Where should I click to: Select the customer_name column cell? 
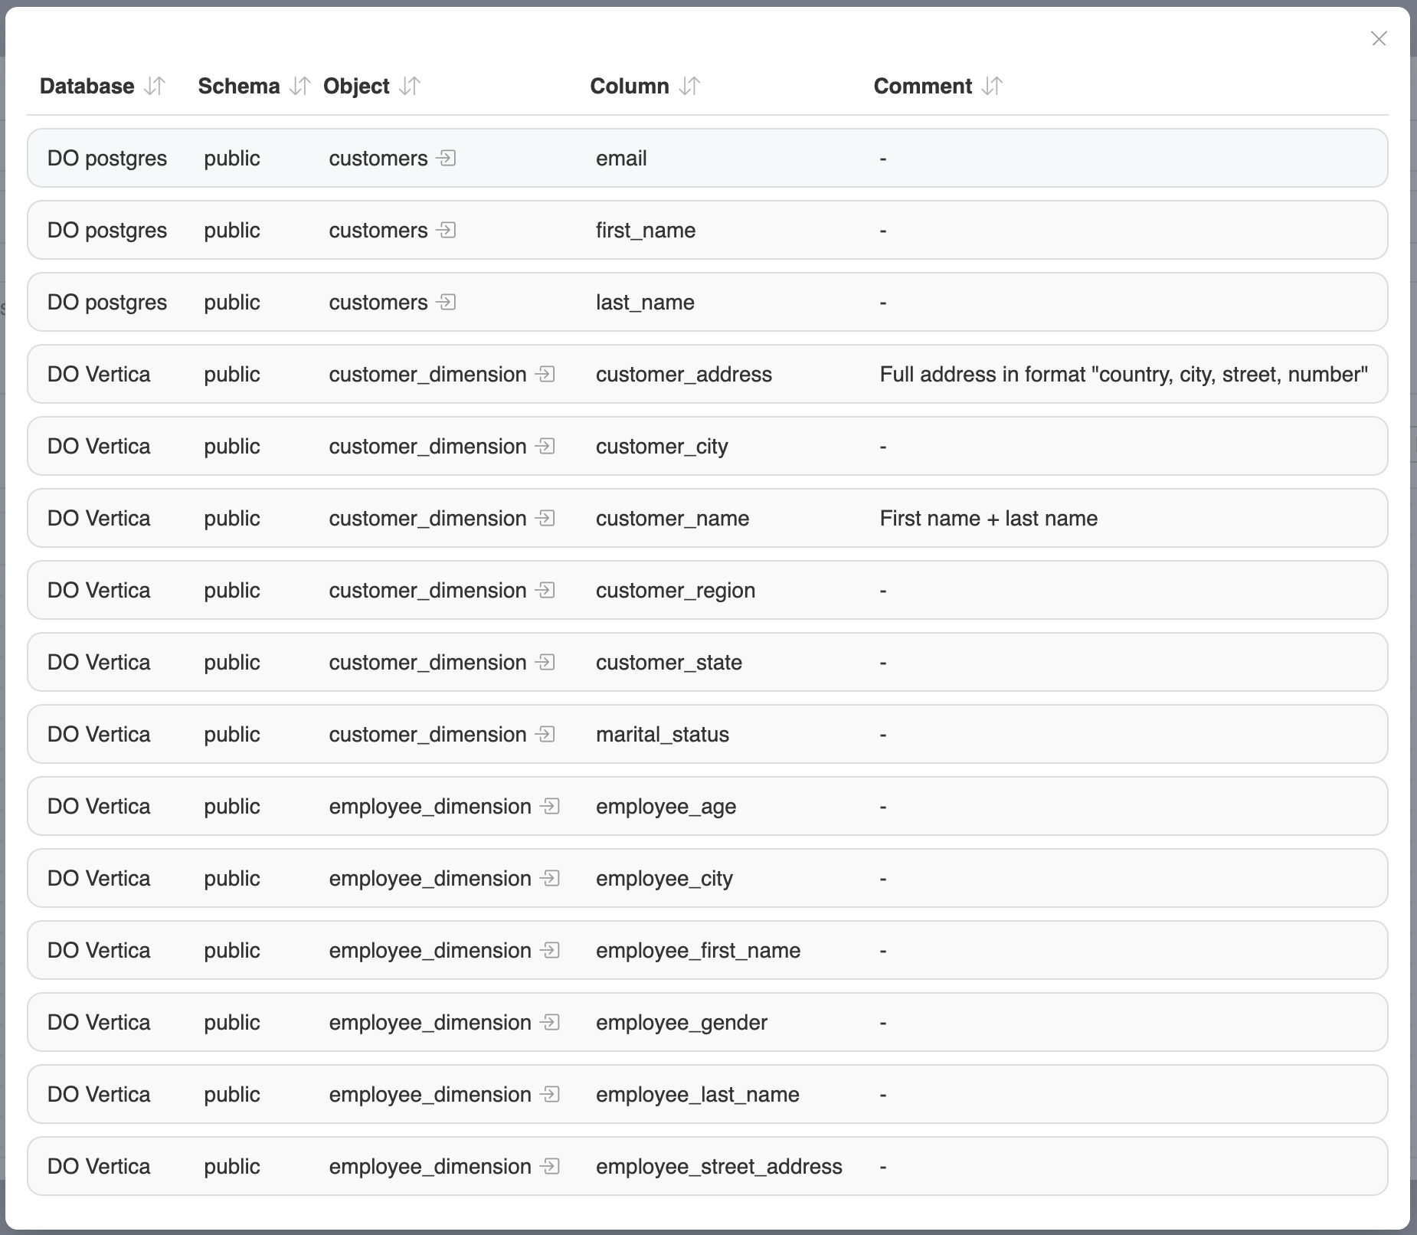(x=673, y=518)
